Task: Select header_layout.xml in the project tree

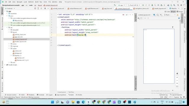Action: 19,42
